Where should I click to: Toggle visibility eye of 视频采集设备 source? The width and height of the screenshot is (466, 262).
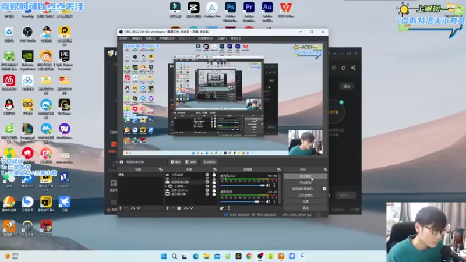click(x=207, y=182)
